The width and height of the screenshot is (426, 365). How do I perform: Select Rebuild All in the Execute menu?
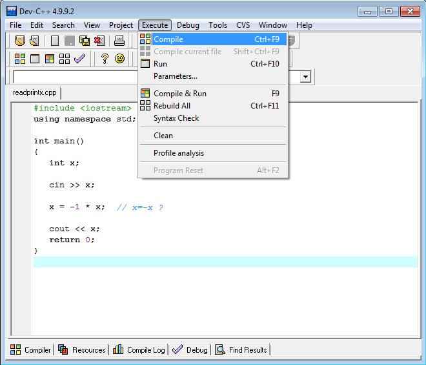[213, 105]
